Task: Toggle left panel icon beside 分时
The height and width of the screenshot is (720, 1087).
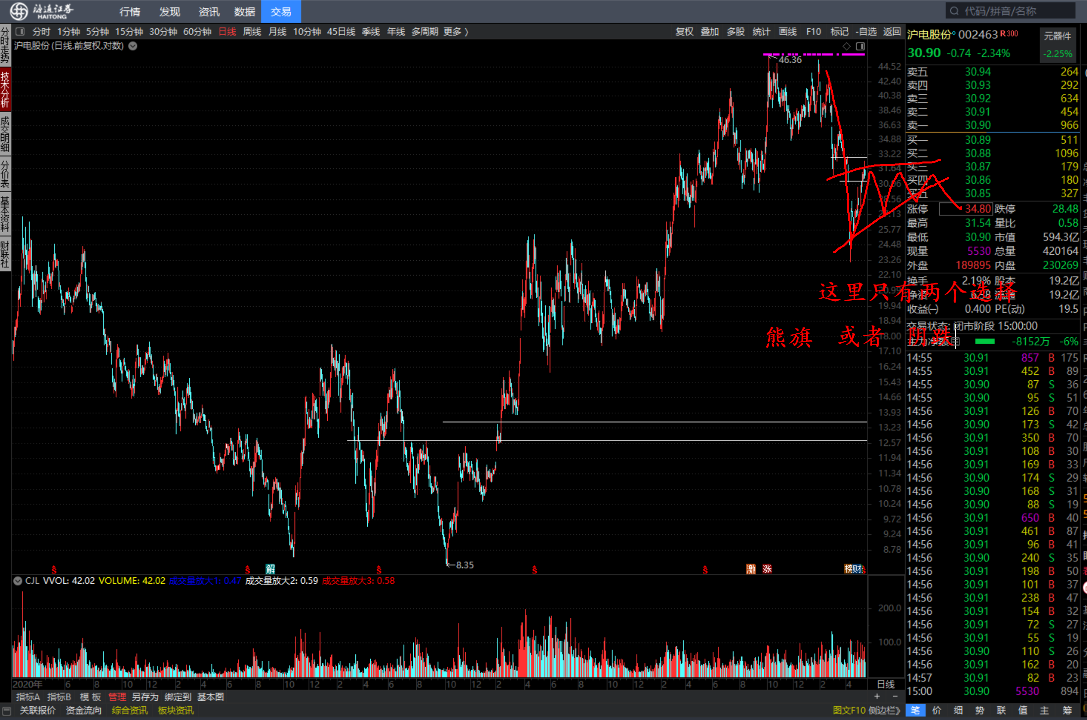Action: pos(20,32)
